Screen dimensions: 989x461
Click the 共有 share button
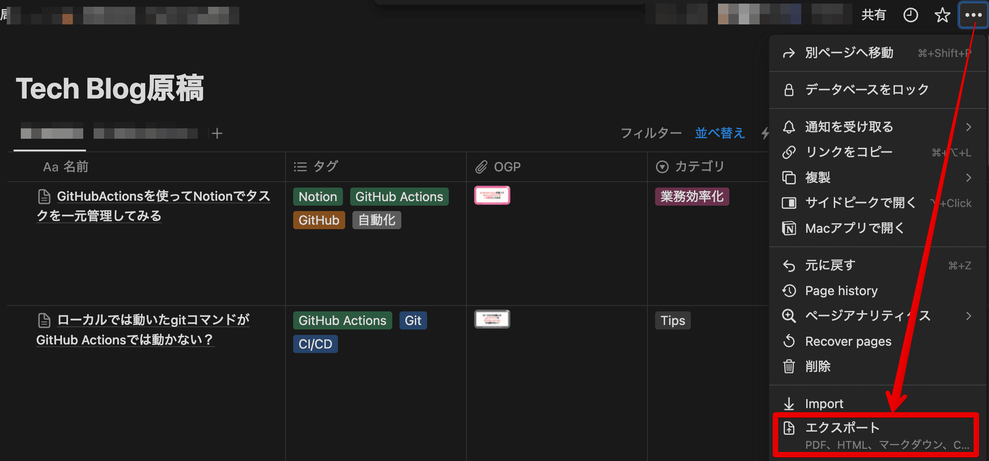(873, 15)
